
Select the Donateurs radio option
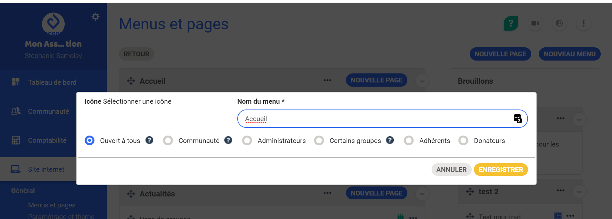[463, 140]
